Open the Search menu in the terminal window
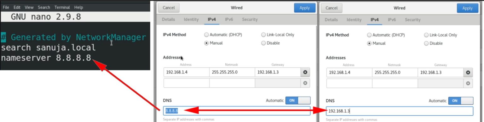The width and height of the screenshot is (484, 122). [x=44, y=7]
